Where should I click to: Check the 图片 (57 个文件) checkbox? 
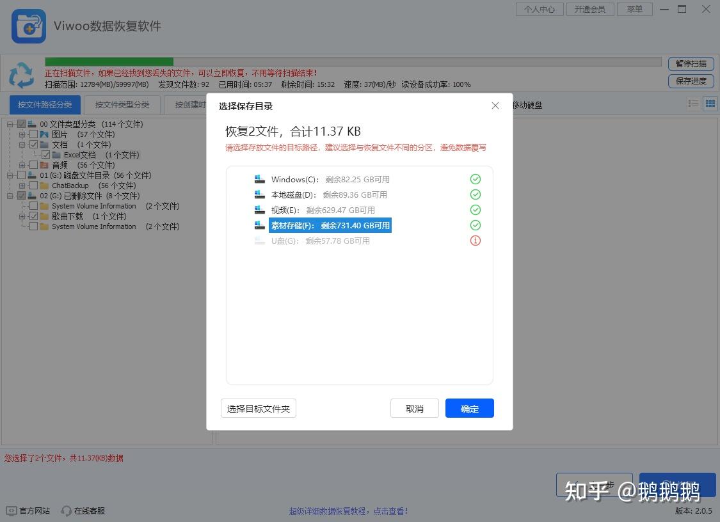[33, 134]
